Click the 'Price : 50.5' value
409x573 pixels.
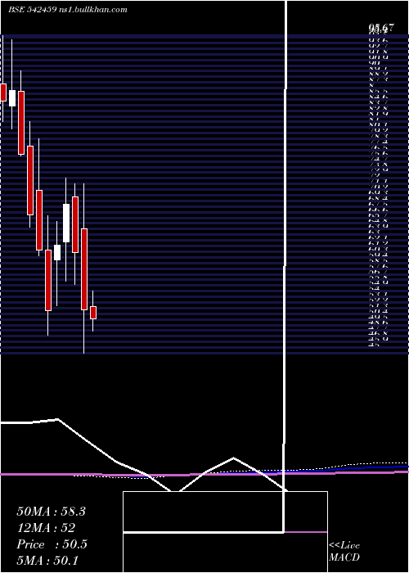click(52, 544)
